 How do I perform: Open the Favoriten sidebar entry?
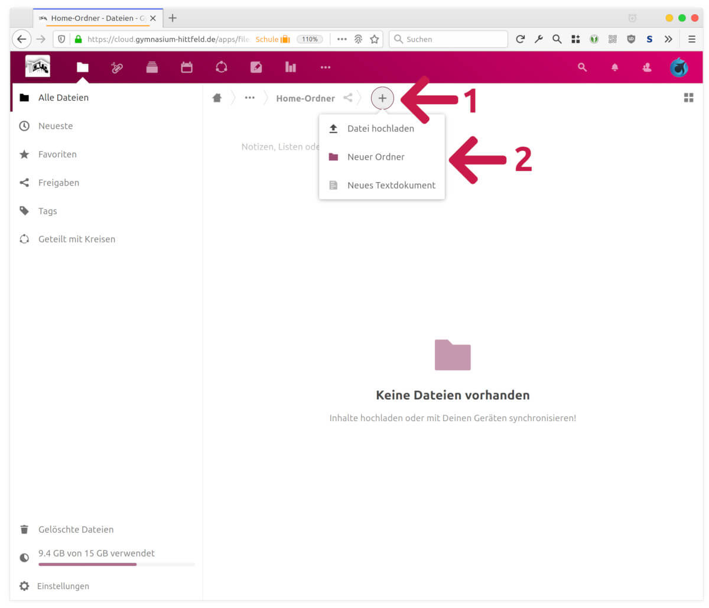[x=57, y=154]
